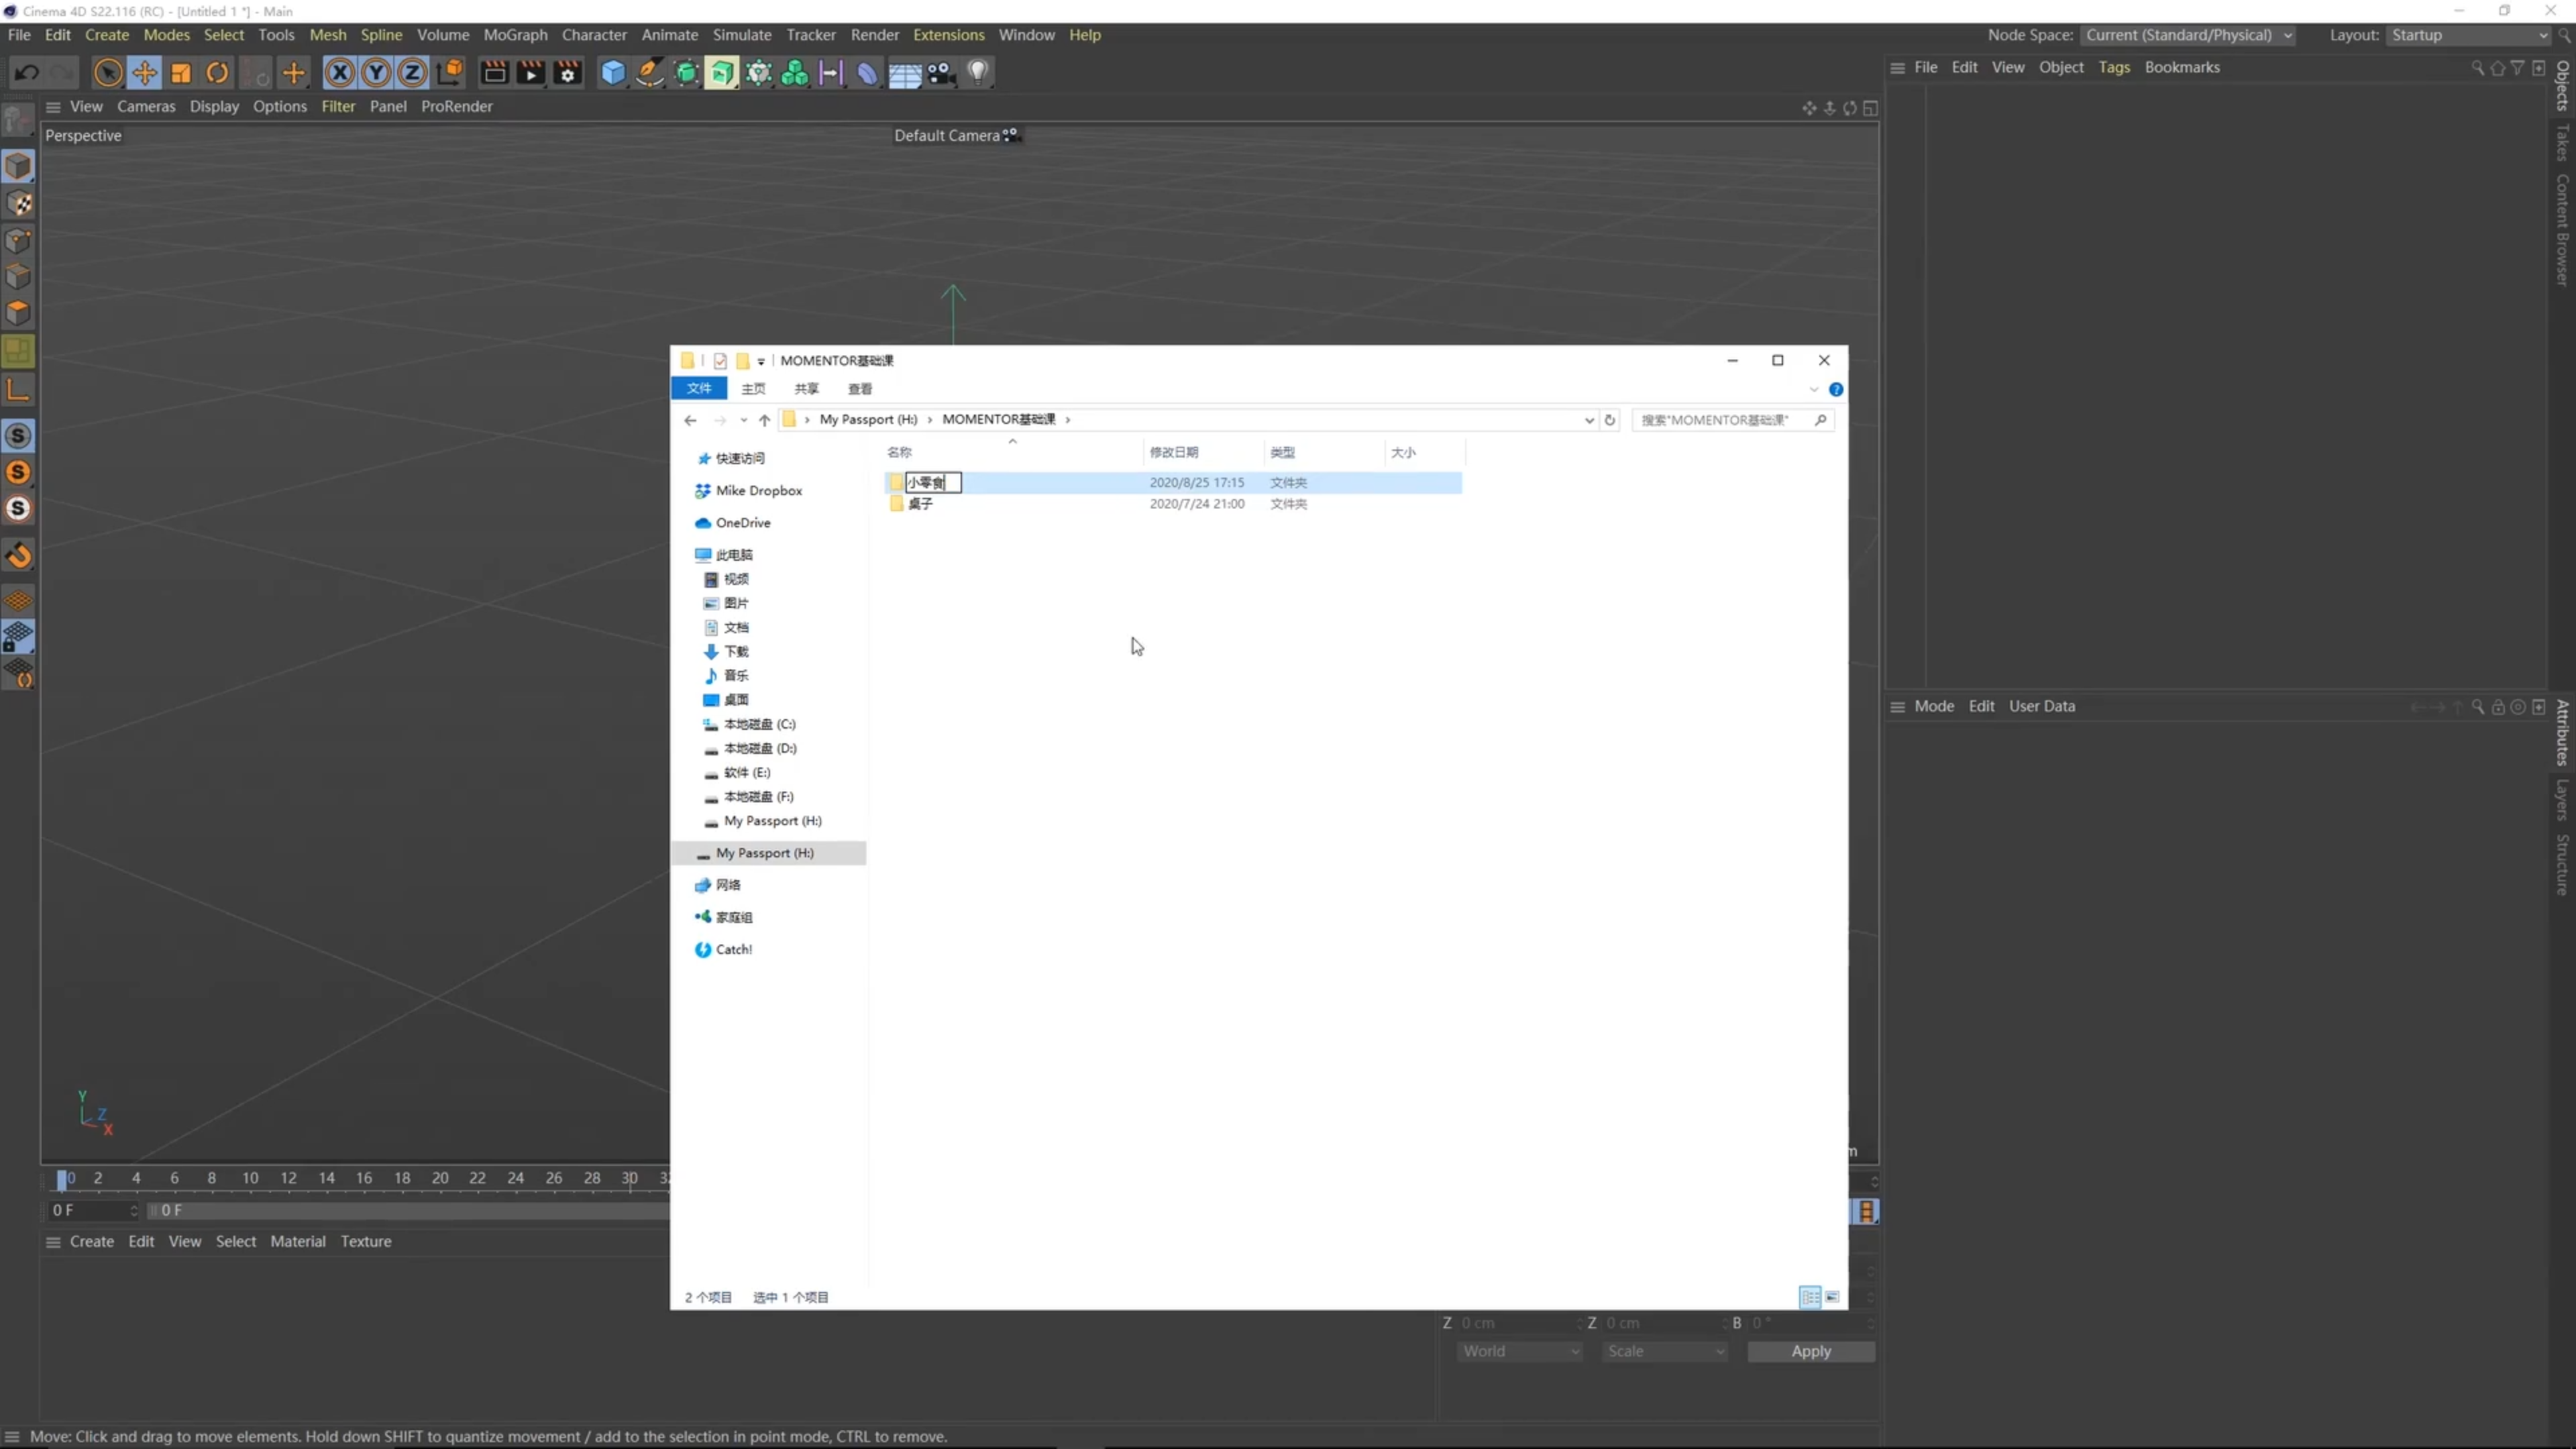Select the Spline Pen tool
This screenshot has height=1449, width=2576.
tap(650, 72)
